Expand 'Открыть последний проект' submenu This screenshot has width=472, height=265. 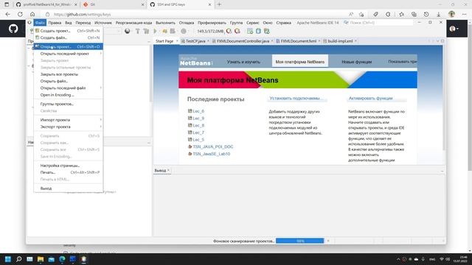coord(69,54)
